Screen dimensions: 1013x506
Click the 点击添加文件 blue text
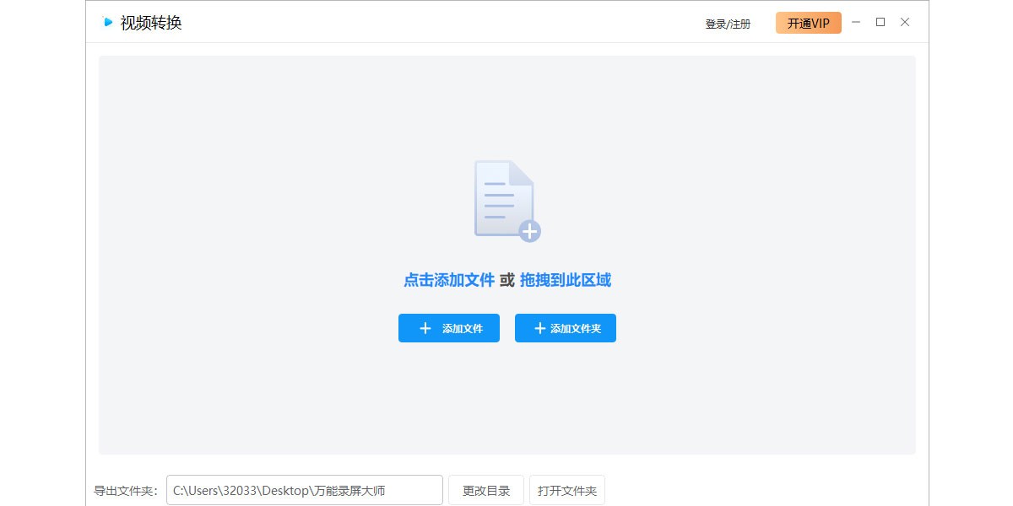tap(448, 280)
